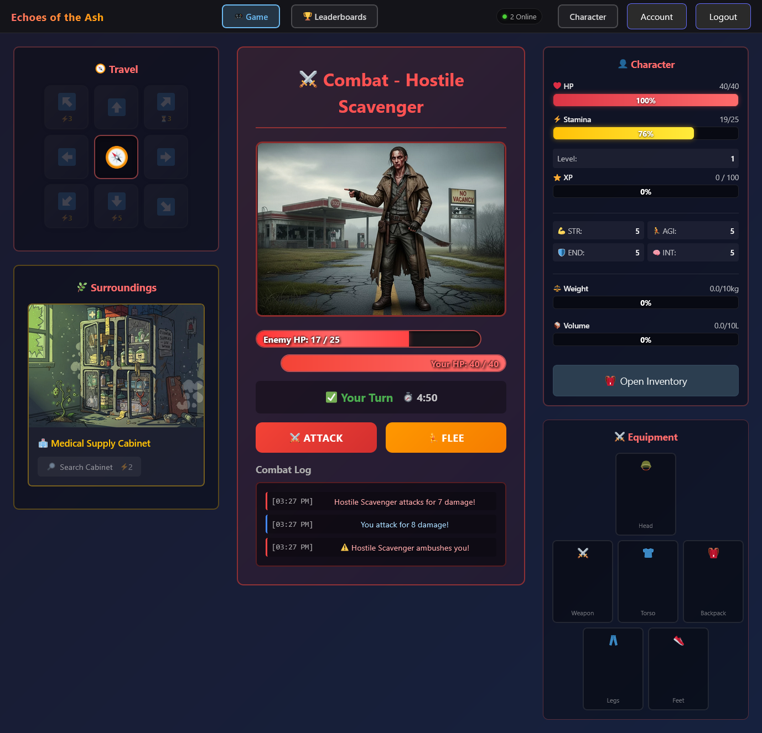Travel west using the left arrow
762x733 pixels.
pos(67,157)
